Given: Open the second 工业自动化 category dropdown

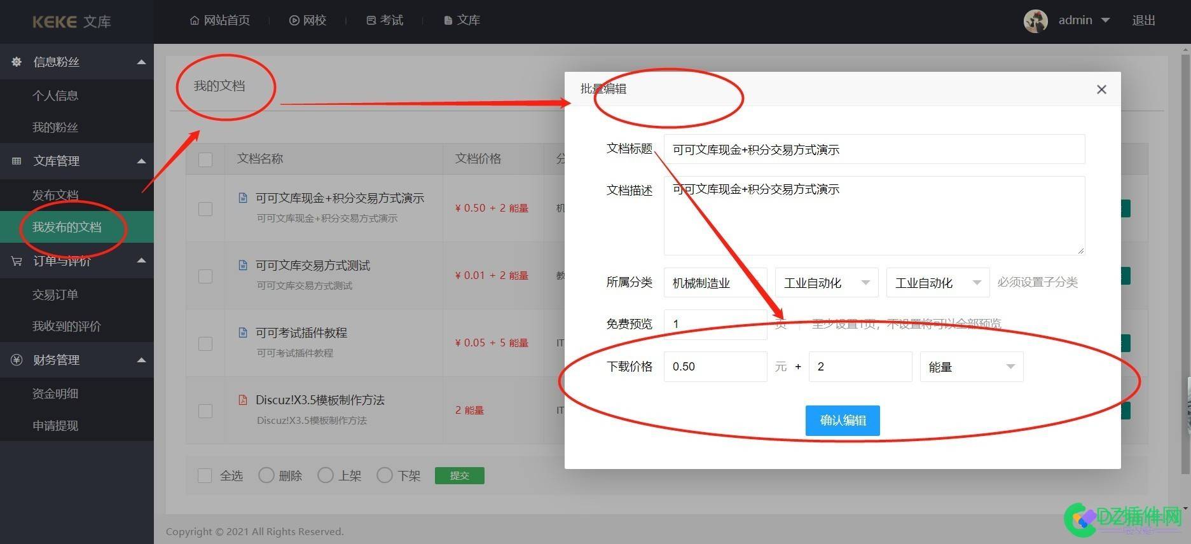Looking at the screenshot, I should [x=827, y=283].
